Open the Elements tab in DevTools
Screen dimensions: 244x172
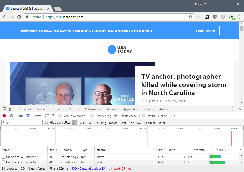[x=26, y=109]
